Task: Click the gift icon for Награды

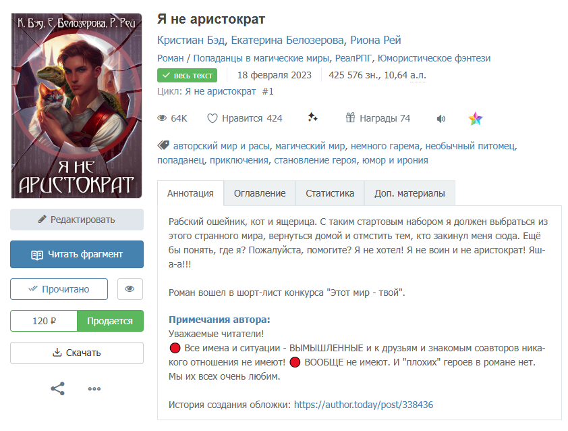Action: 350,118
